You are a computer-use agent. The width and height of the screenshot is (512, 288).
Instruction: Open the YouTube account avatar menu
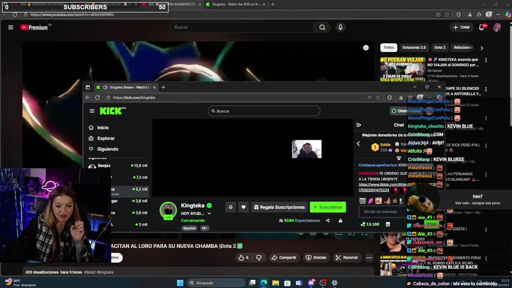click(497, 27)
